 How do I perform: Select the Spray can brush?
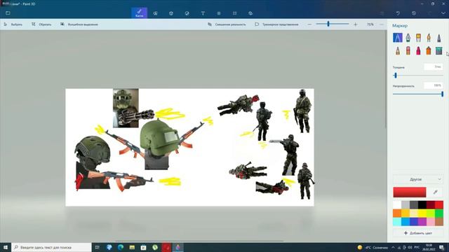click(x=429, y=51)
